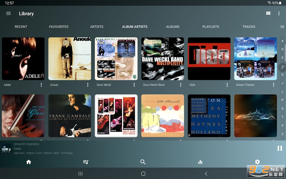Open the hamburger navigation menu
This screenshot has width=286, height=179.
[x=8, y=13]
